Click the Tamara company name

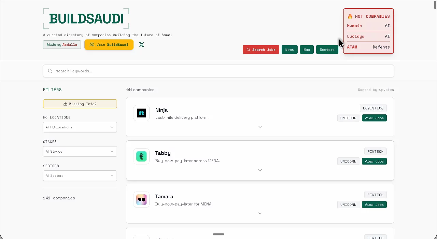point(164,196)
